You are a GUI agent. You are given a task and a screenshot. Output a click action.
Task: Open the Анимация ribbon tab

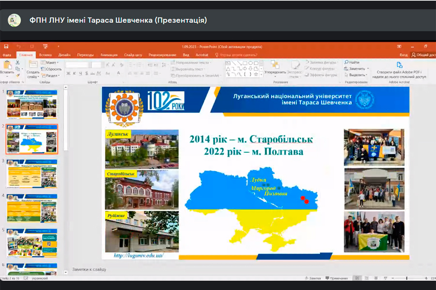click(x=109, y=55)
